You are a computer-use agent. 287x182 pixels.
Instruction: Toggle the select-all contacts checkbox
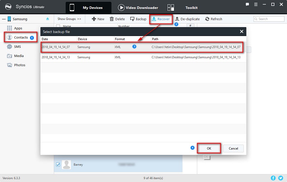[x=58, y=26]
